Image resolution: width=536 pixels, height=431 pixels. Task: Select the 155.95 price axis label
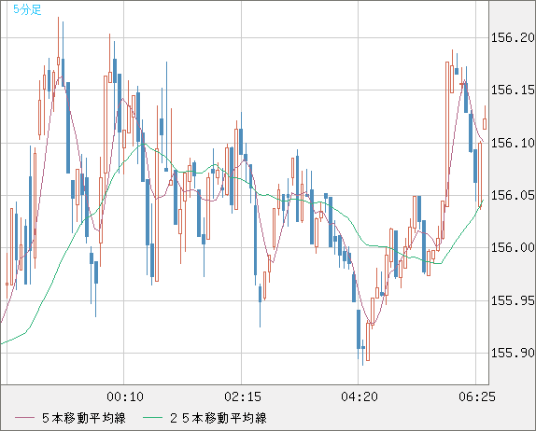point(513,300)
